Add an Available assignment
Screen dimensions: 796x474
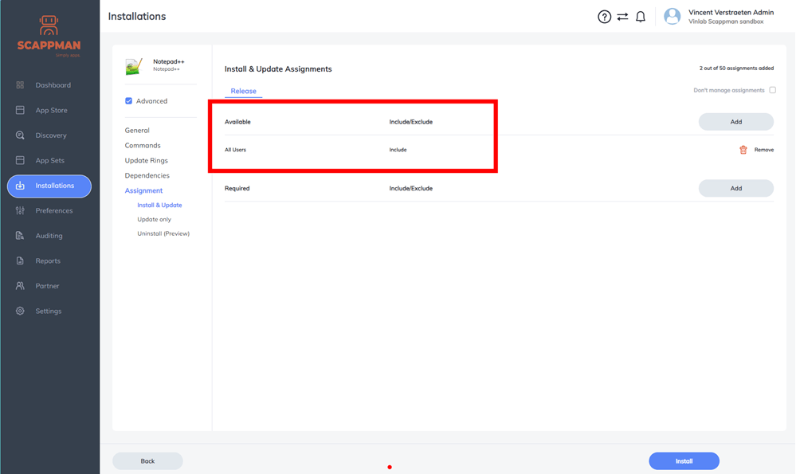pos(736,122)
